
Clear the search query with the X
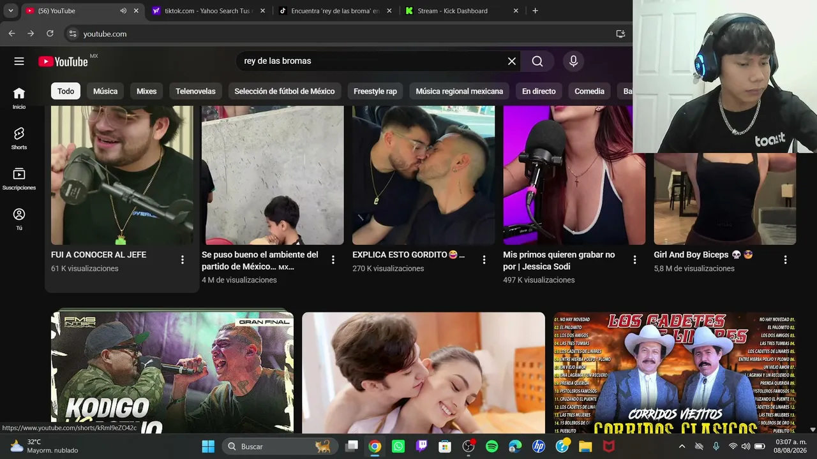(x=512, y=61)
